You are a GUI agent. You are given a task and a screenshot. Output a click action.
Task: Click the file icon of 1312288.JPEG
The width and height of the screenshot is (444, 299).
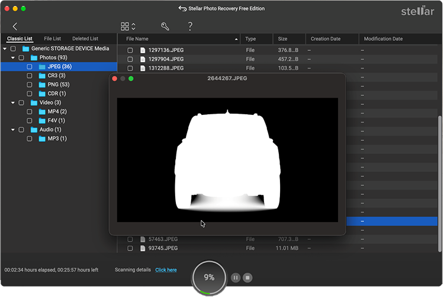point(143,68)
